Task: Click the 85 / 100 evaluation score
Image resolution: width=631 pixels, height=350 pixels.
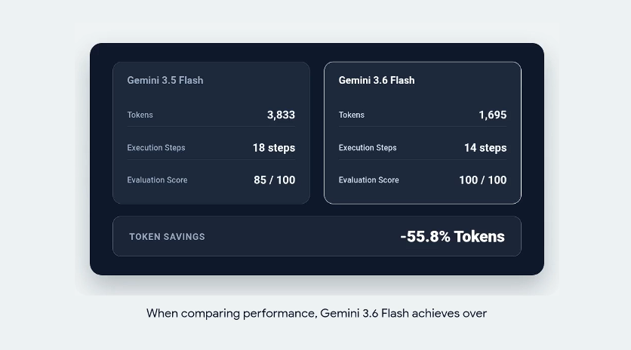Action: tap(275, 180)
